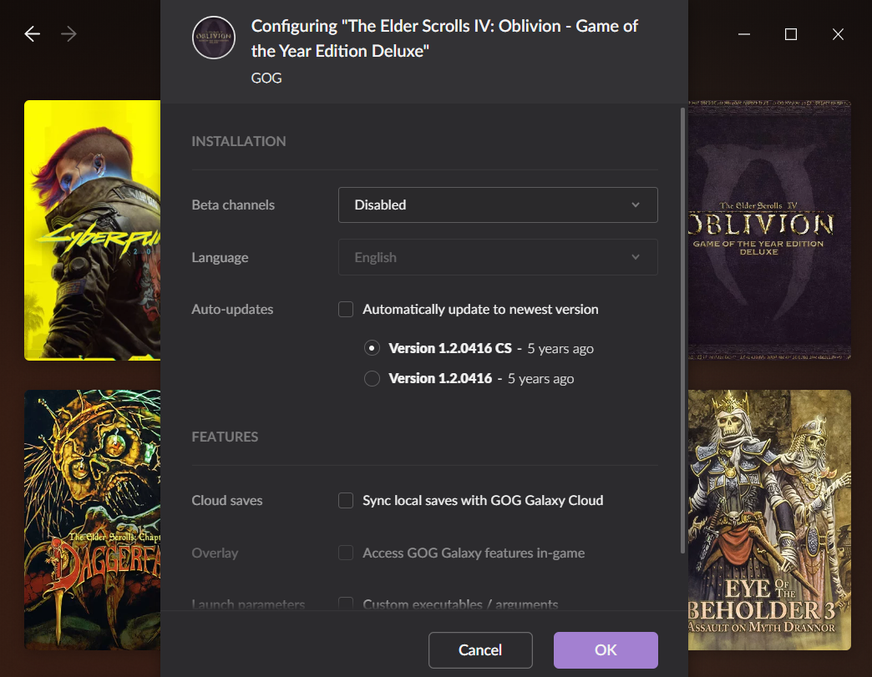Click the Launch parameters label
Screen dimensions: 872x677
click(x=248, y=604)
